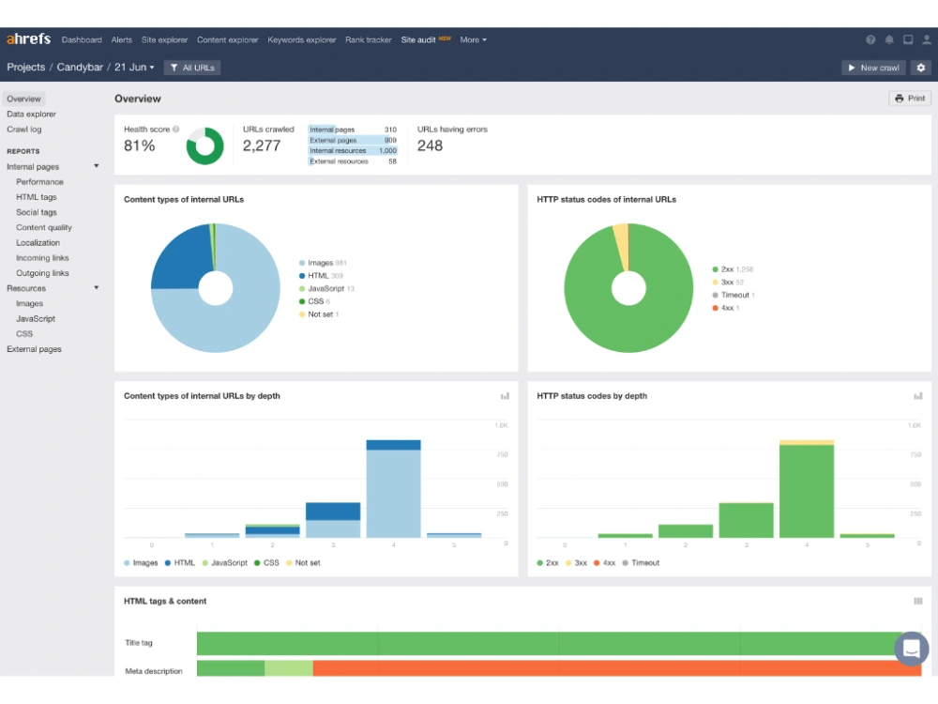938x704 pixels.
Task: Click chart icon on HTTP status codes by depth
Action: (918, 396)
